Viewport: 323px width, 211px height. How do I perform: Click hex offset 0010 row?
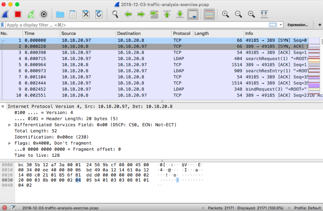pyautogui.click(x=7, y=170)
